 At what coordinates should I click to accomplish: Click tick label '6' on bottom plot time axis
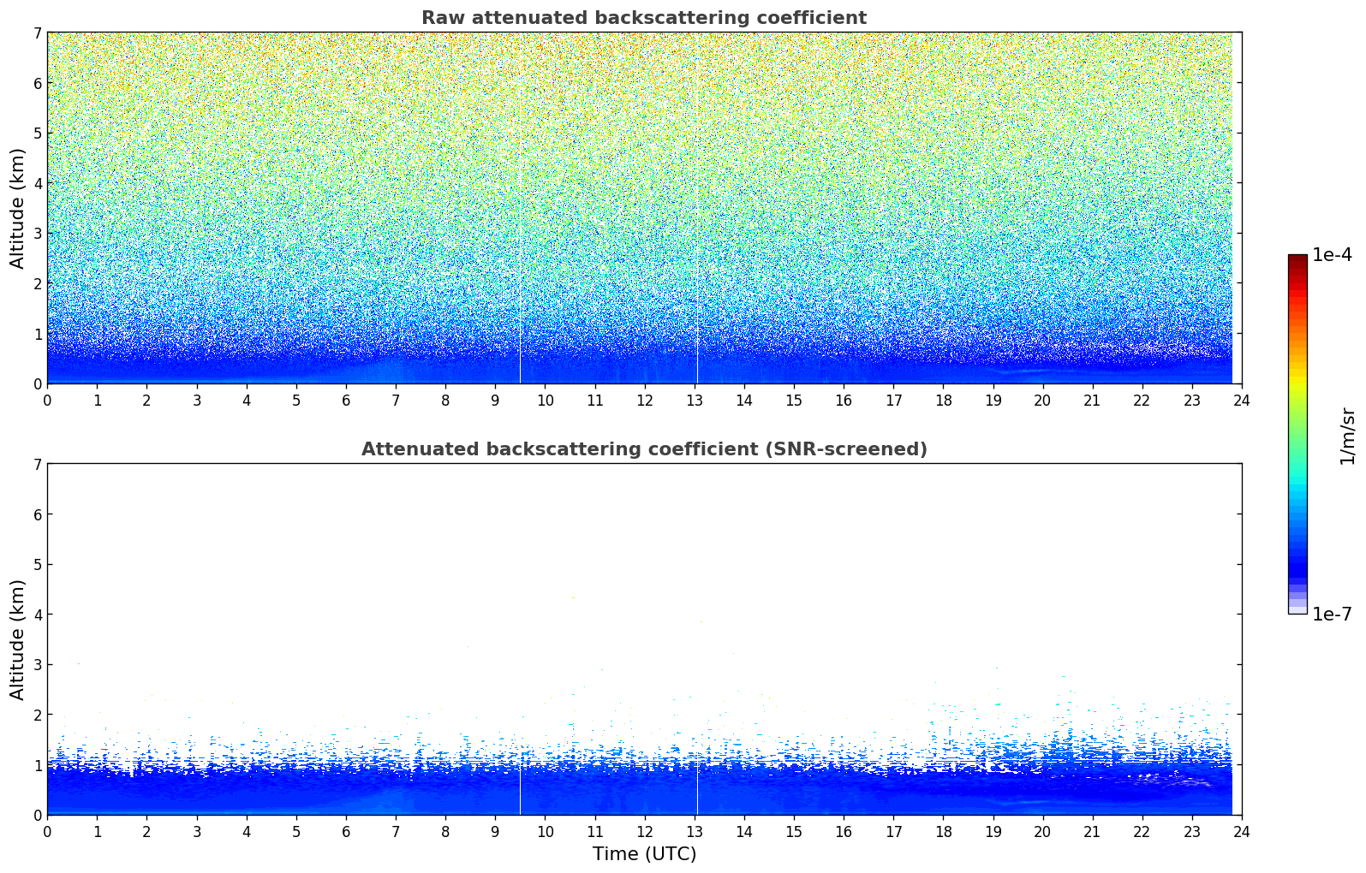pyautogui.click(x=346, y=832)
